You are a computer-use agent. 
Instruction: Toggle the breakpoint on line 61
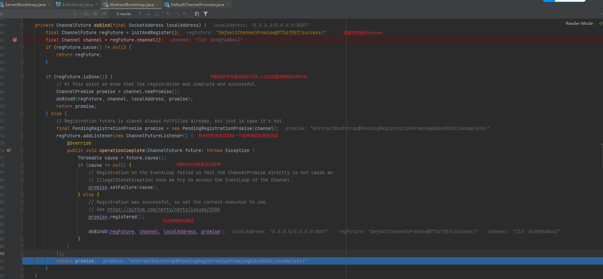pos(15,40)
